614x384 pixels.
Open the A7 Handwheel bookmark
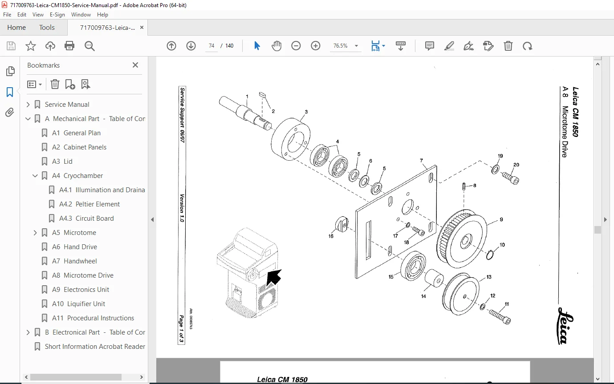tap(74, 261)
